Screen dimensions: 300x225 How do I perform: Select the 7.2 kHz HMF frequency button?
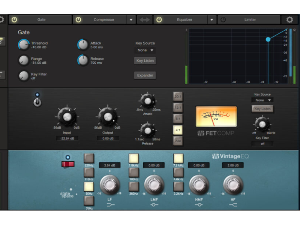click(x=178, y=158)
